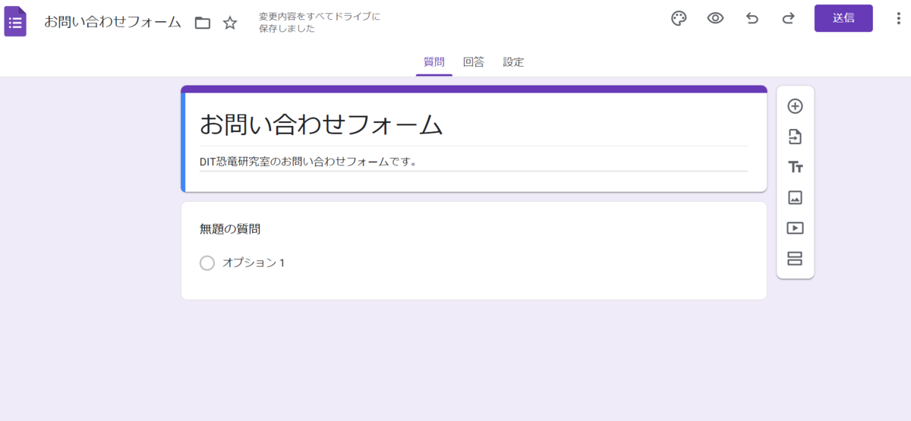Redo the last change
Viewport: 911px width, 421px height.
pos(789,18)
